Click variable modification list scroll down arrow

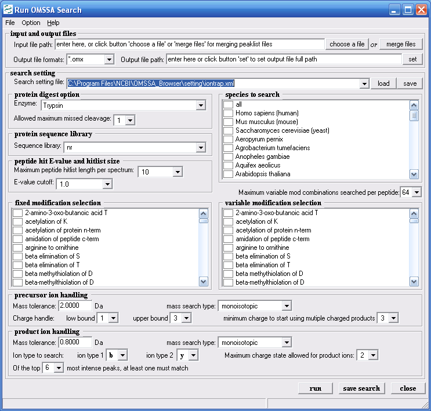pyautogui.click(x=414, y=281)
